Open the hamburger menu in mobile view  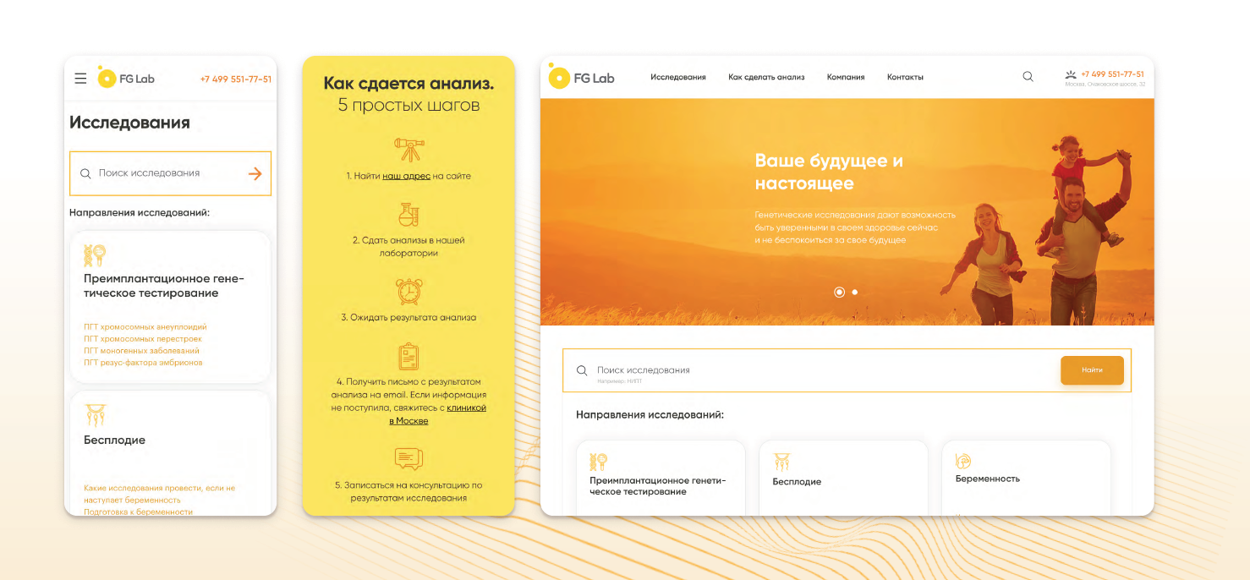80,79
